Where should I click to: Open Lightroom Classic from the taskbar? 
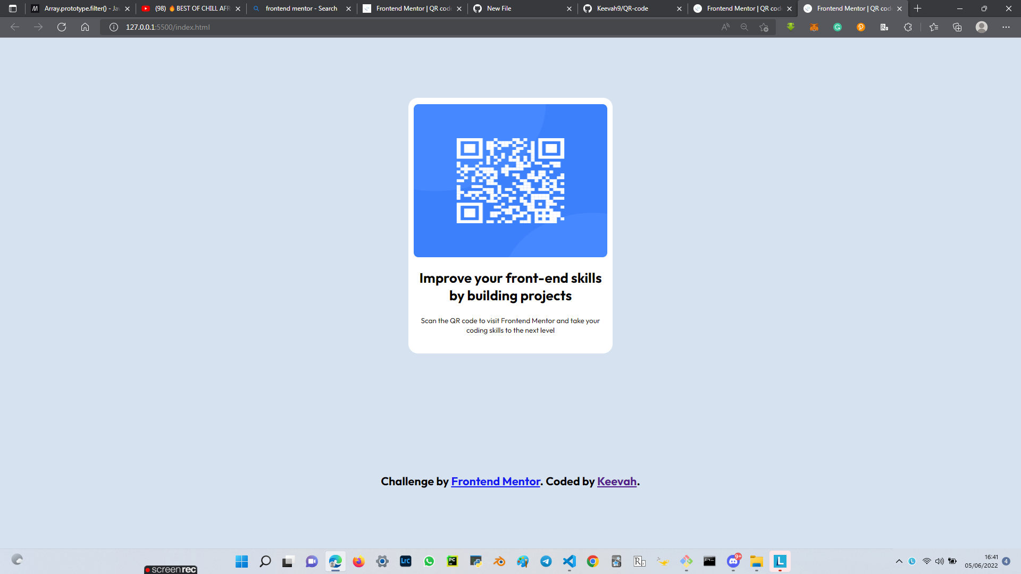click(405, 561)
